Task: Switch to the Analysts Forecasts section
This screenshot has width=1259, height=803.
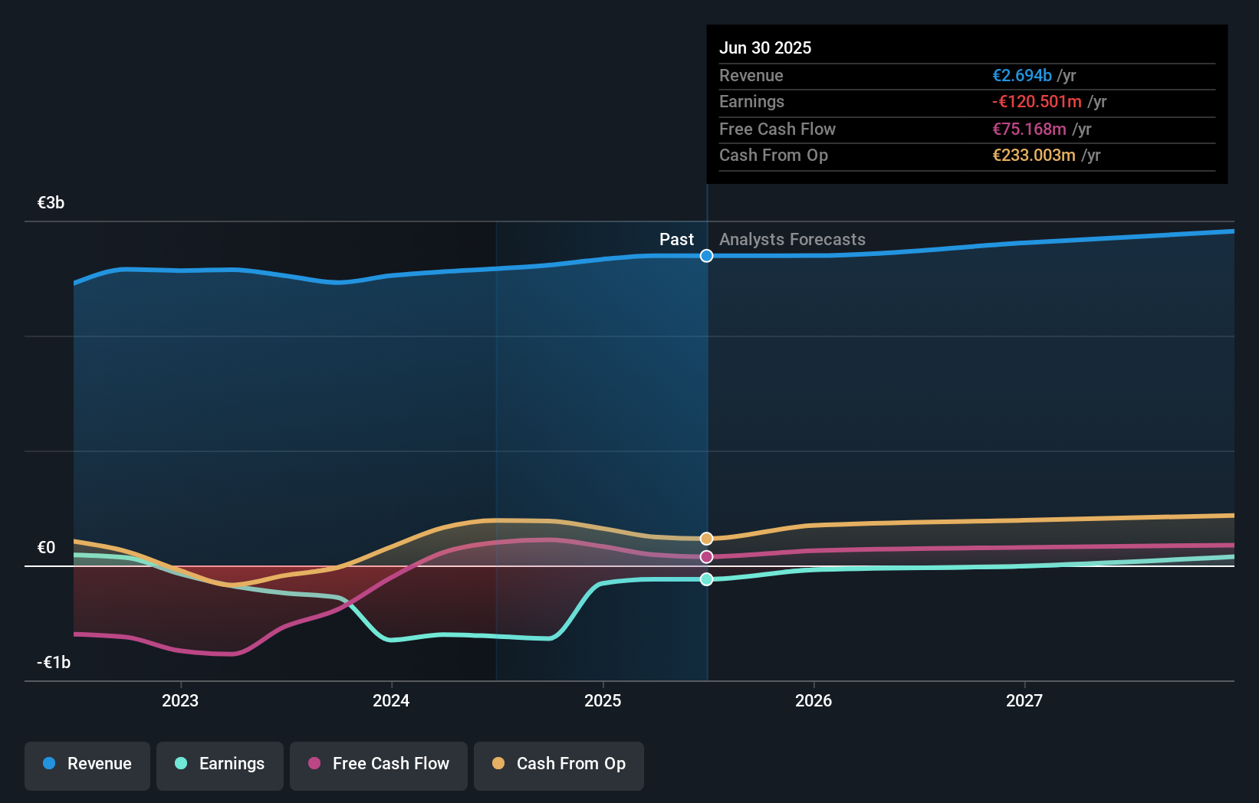Action: (792, 239)
